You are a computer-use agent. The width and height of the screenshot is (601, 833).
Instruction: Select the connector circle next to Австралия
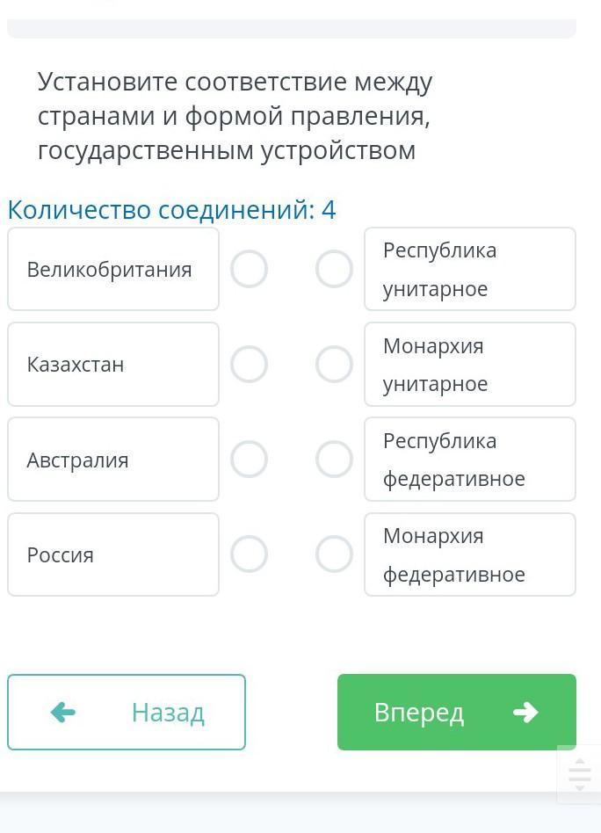coord(249,459)
